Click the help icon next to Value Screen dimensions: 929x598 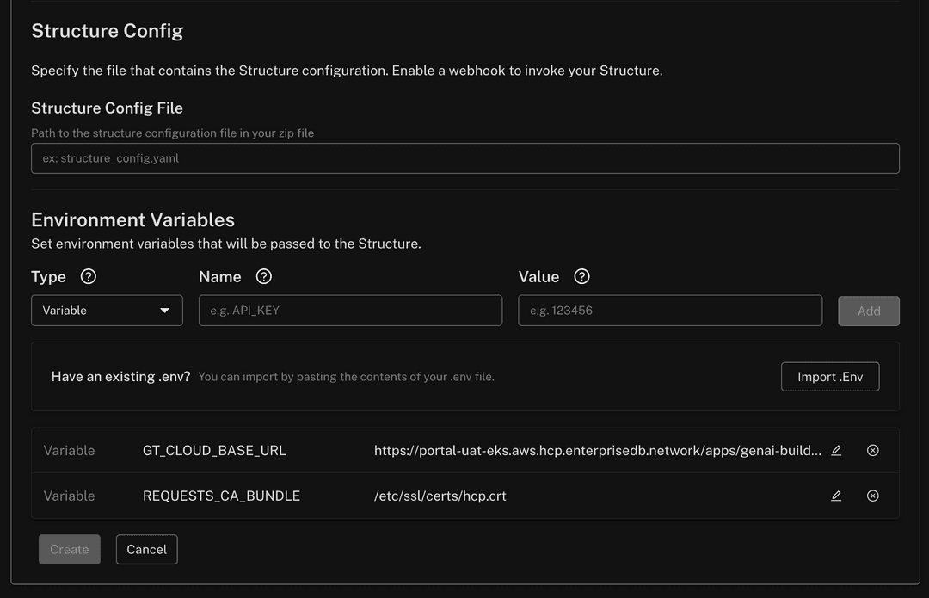[x=581, y=276]
